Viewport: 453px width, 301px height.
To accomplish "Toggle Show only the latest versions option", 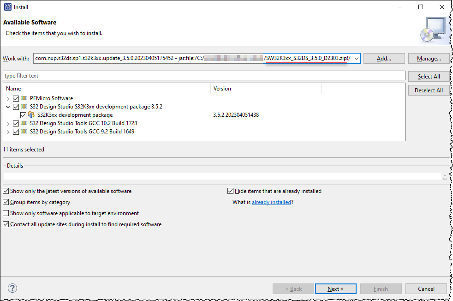I will [x=6, y=191].
